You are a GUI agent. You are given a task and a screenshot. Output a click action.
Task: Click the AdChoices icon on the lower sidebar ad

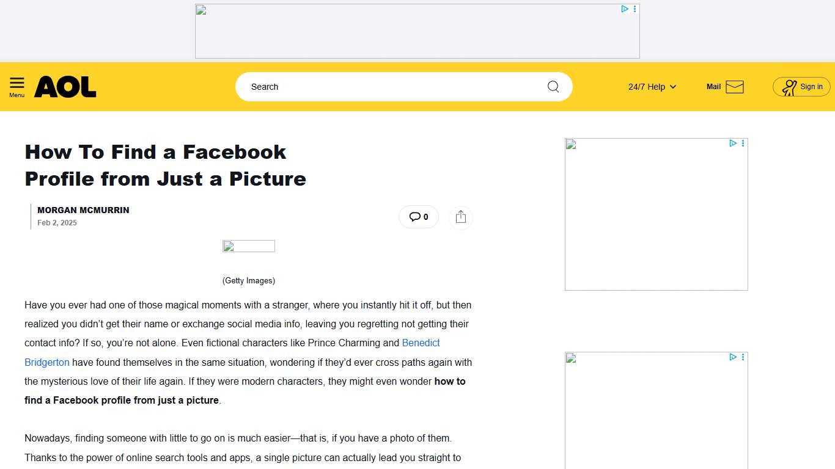tap(732, 357)
